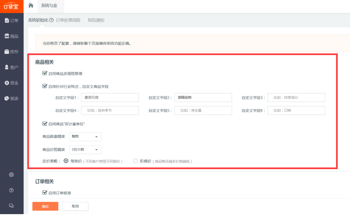The height and width of the screenshot is (215, 350).
Task: Click 自定义字段2 input field
Action: 203,98
